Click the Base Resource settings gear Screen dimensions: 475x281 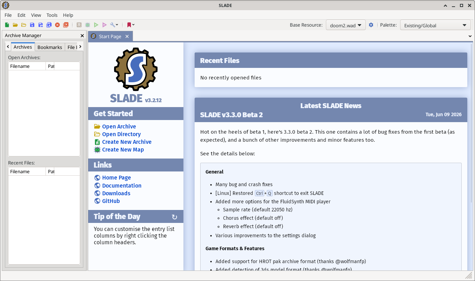(x=371, y=25)
